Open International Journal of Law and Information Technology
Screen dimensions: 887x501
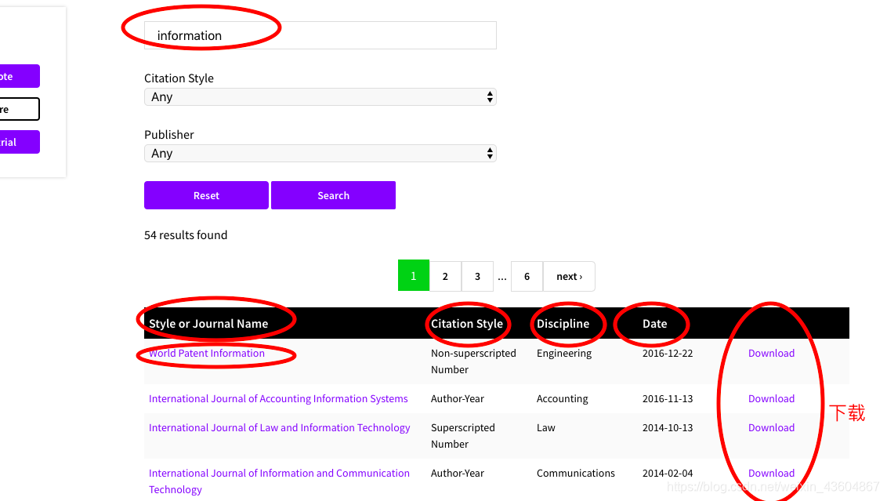(280, 427)
